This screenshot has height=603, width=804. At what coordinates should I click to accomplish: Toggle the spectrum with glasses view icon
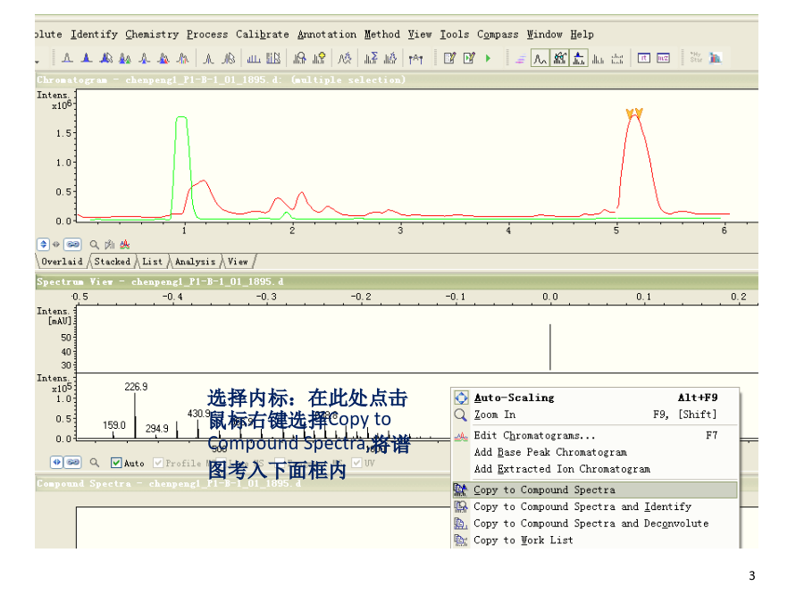(559, 58)
